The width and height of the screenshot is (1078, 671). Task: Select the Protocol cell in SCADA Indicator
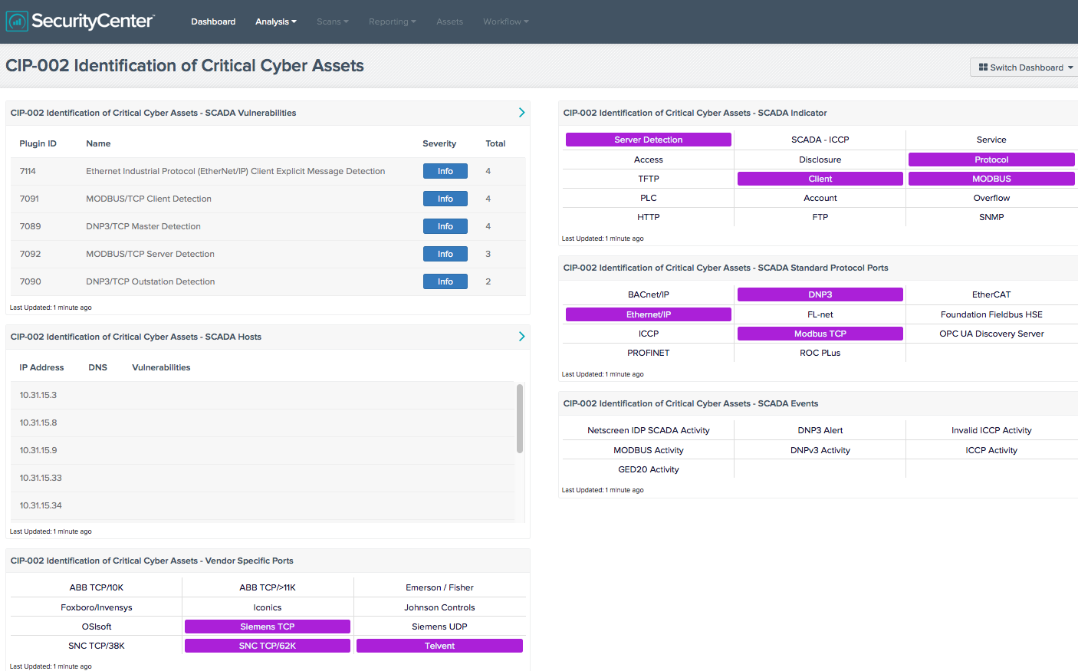[991, 159]
